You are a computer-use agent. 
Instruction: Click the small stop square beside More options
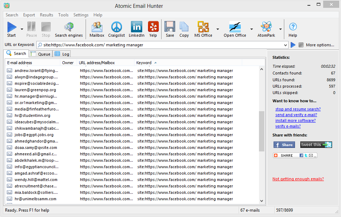click(x=301, y=45)
